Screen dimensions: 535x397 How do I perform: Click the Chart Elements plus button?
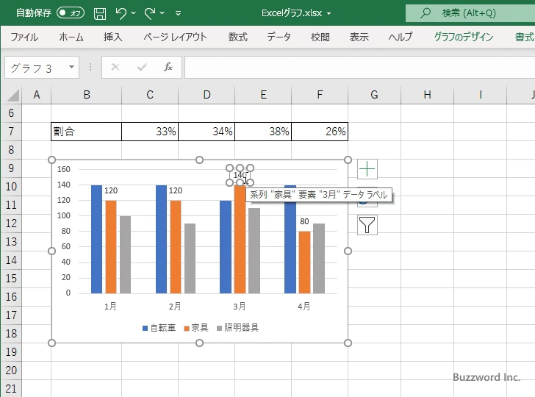[x=367, y=169]
